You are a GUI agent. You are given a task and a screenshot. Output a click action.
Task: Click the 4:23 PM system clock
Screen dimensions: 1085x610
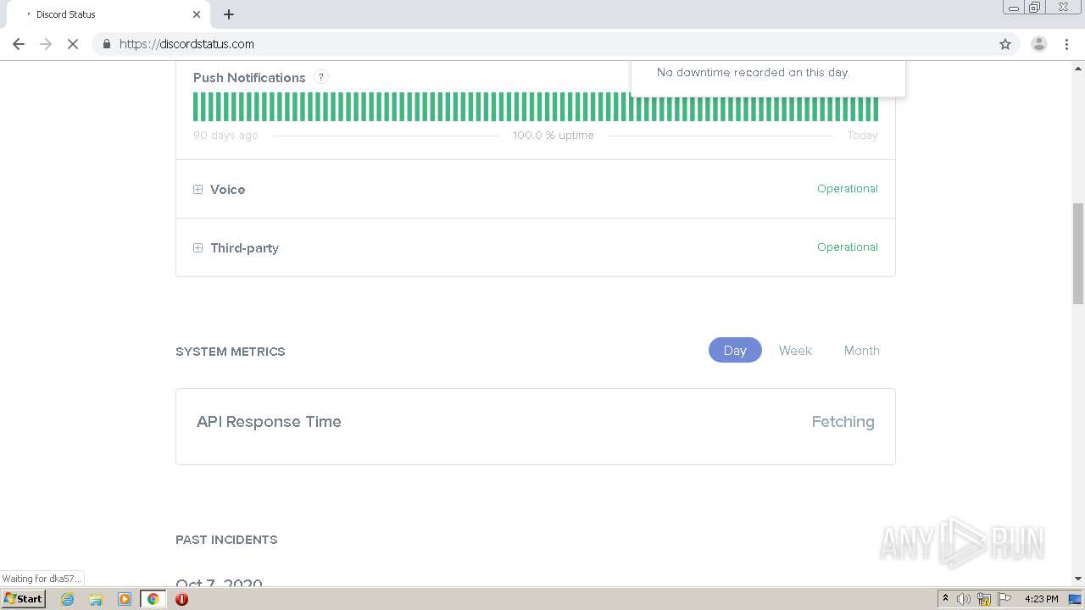(1041, 599)
